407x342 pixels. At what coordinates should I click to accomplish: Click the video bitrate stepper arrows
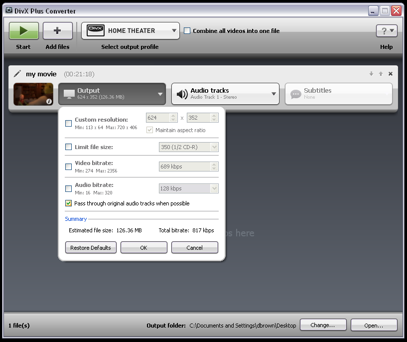(214, 167)
